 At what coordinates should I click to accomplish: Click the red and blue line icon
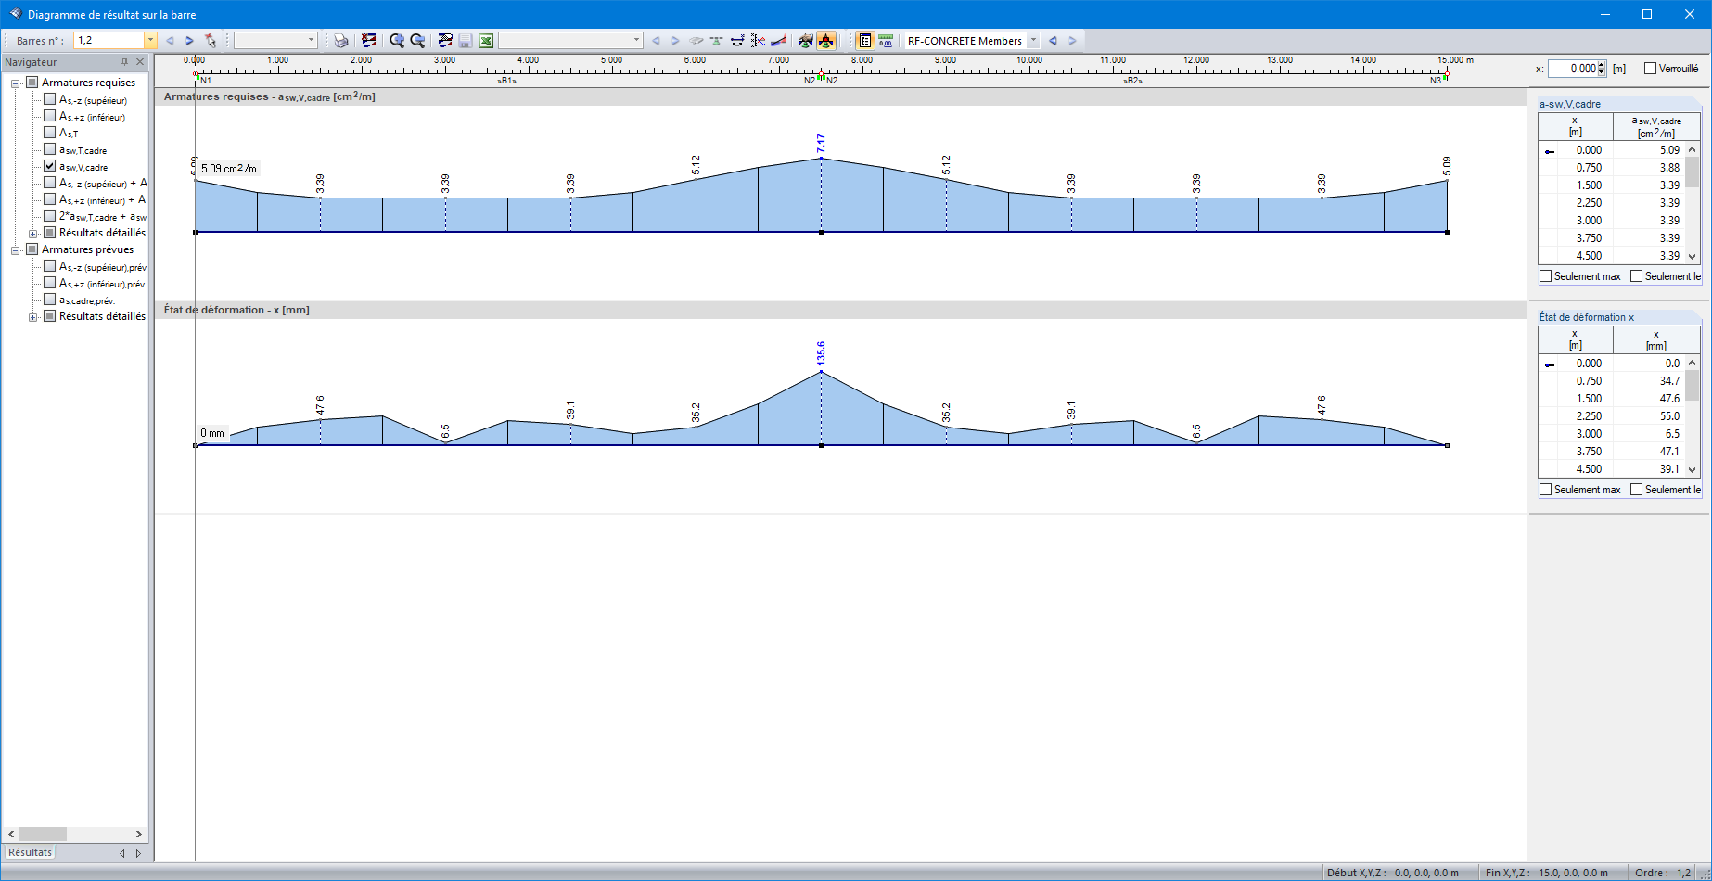pos(778,41)
